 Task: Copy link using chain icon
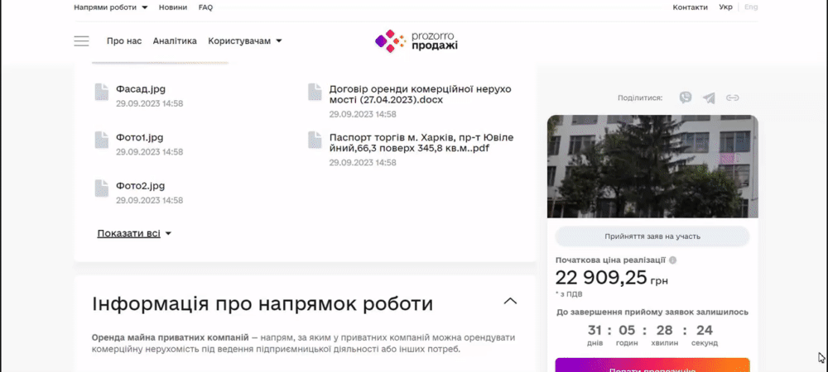point(733,98)
